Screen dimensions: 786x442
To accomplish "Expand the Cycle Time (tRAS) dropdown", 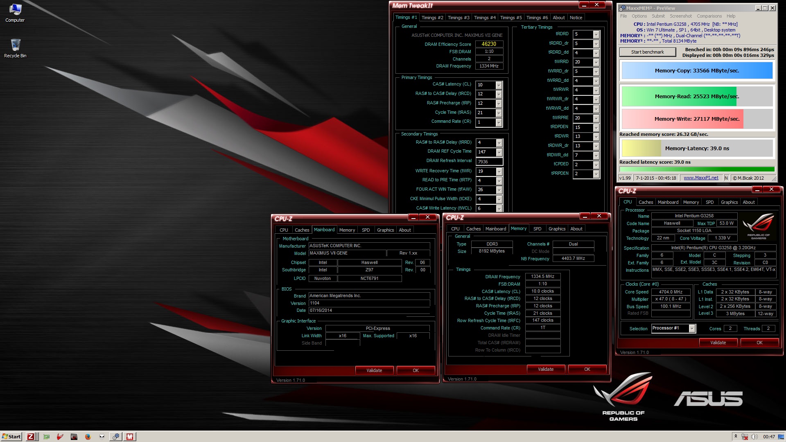I will coord(499,113).
